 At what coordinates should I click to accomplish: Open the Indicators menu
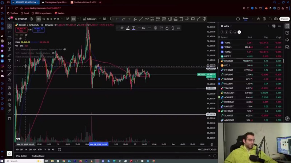point(89,19)
